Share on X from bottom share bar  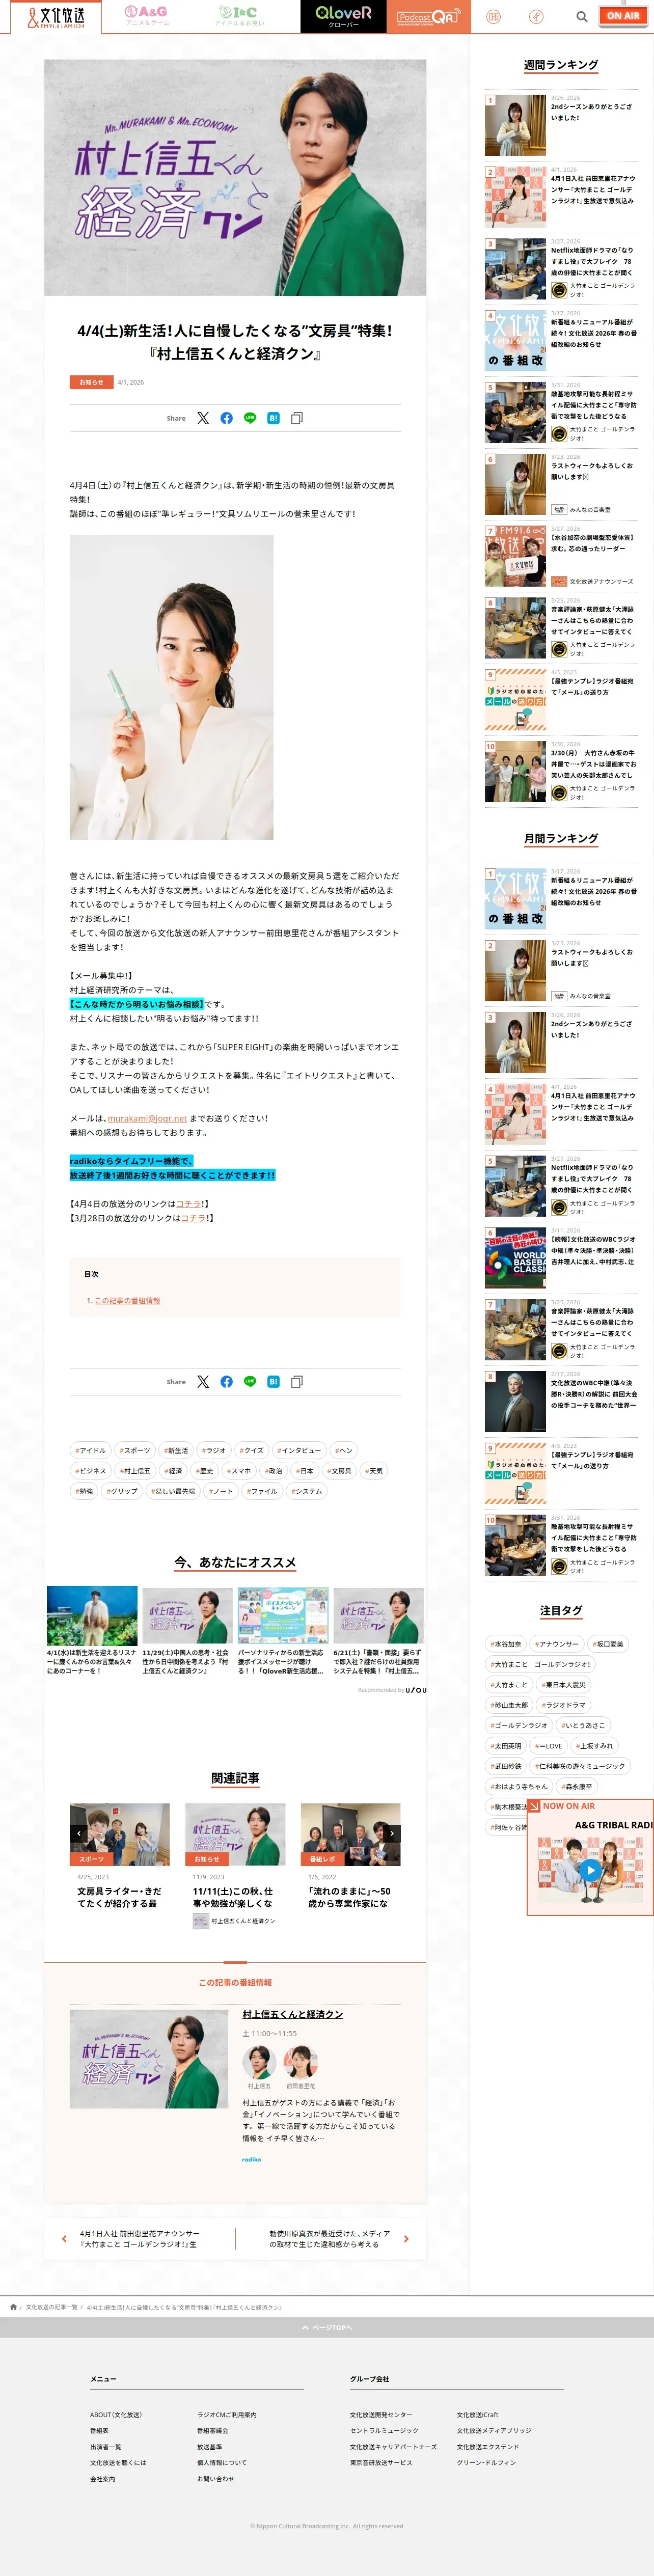(x=203, y=1381)
